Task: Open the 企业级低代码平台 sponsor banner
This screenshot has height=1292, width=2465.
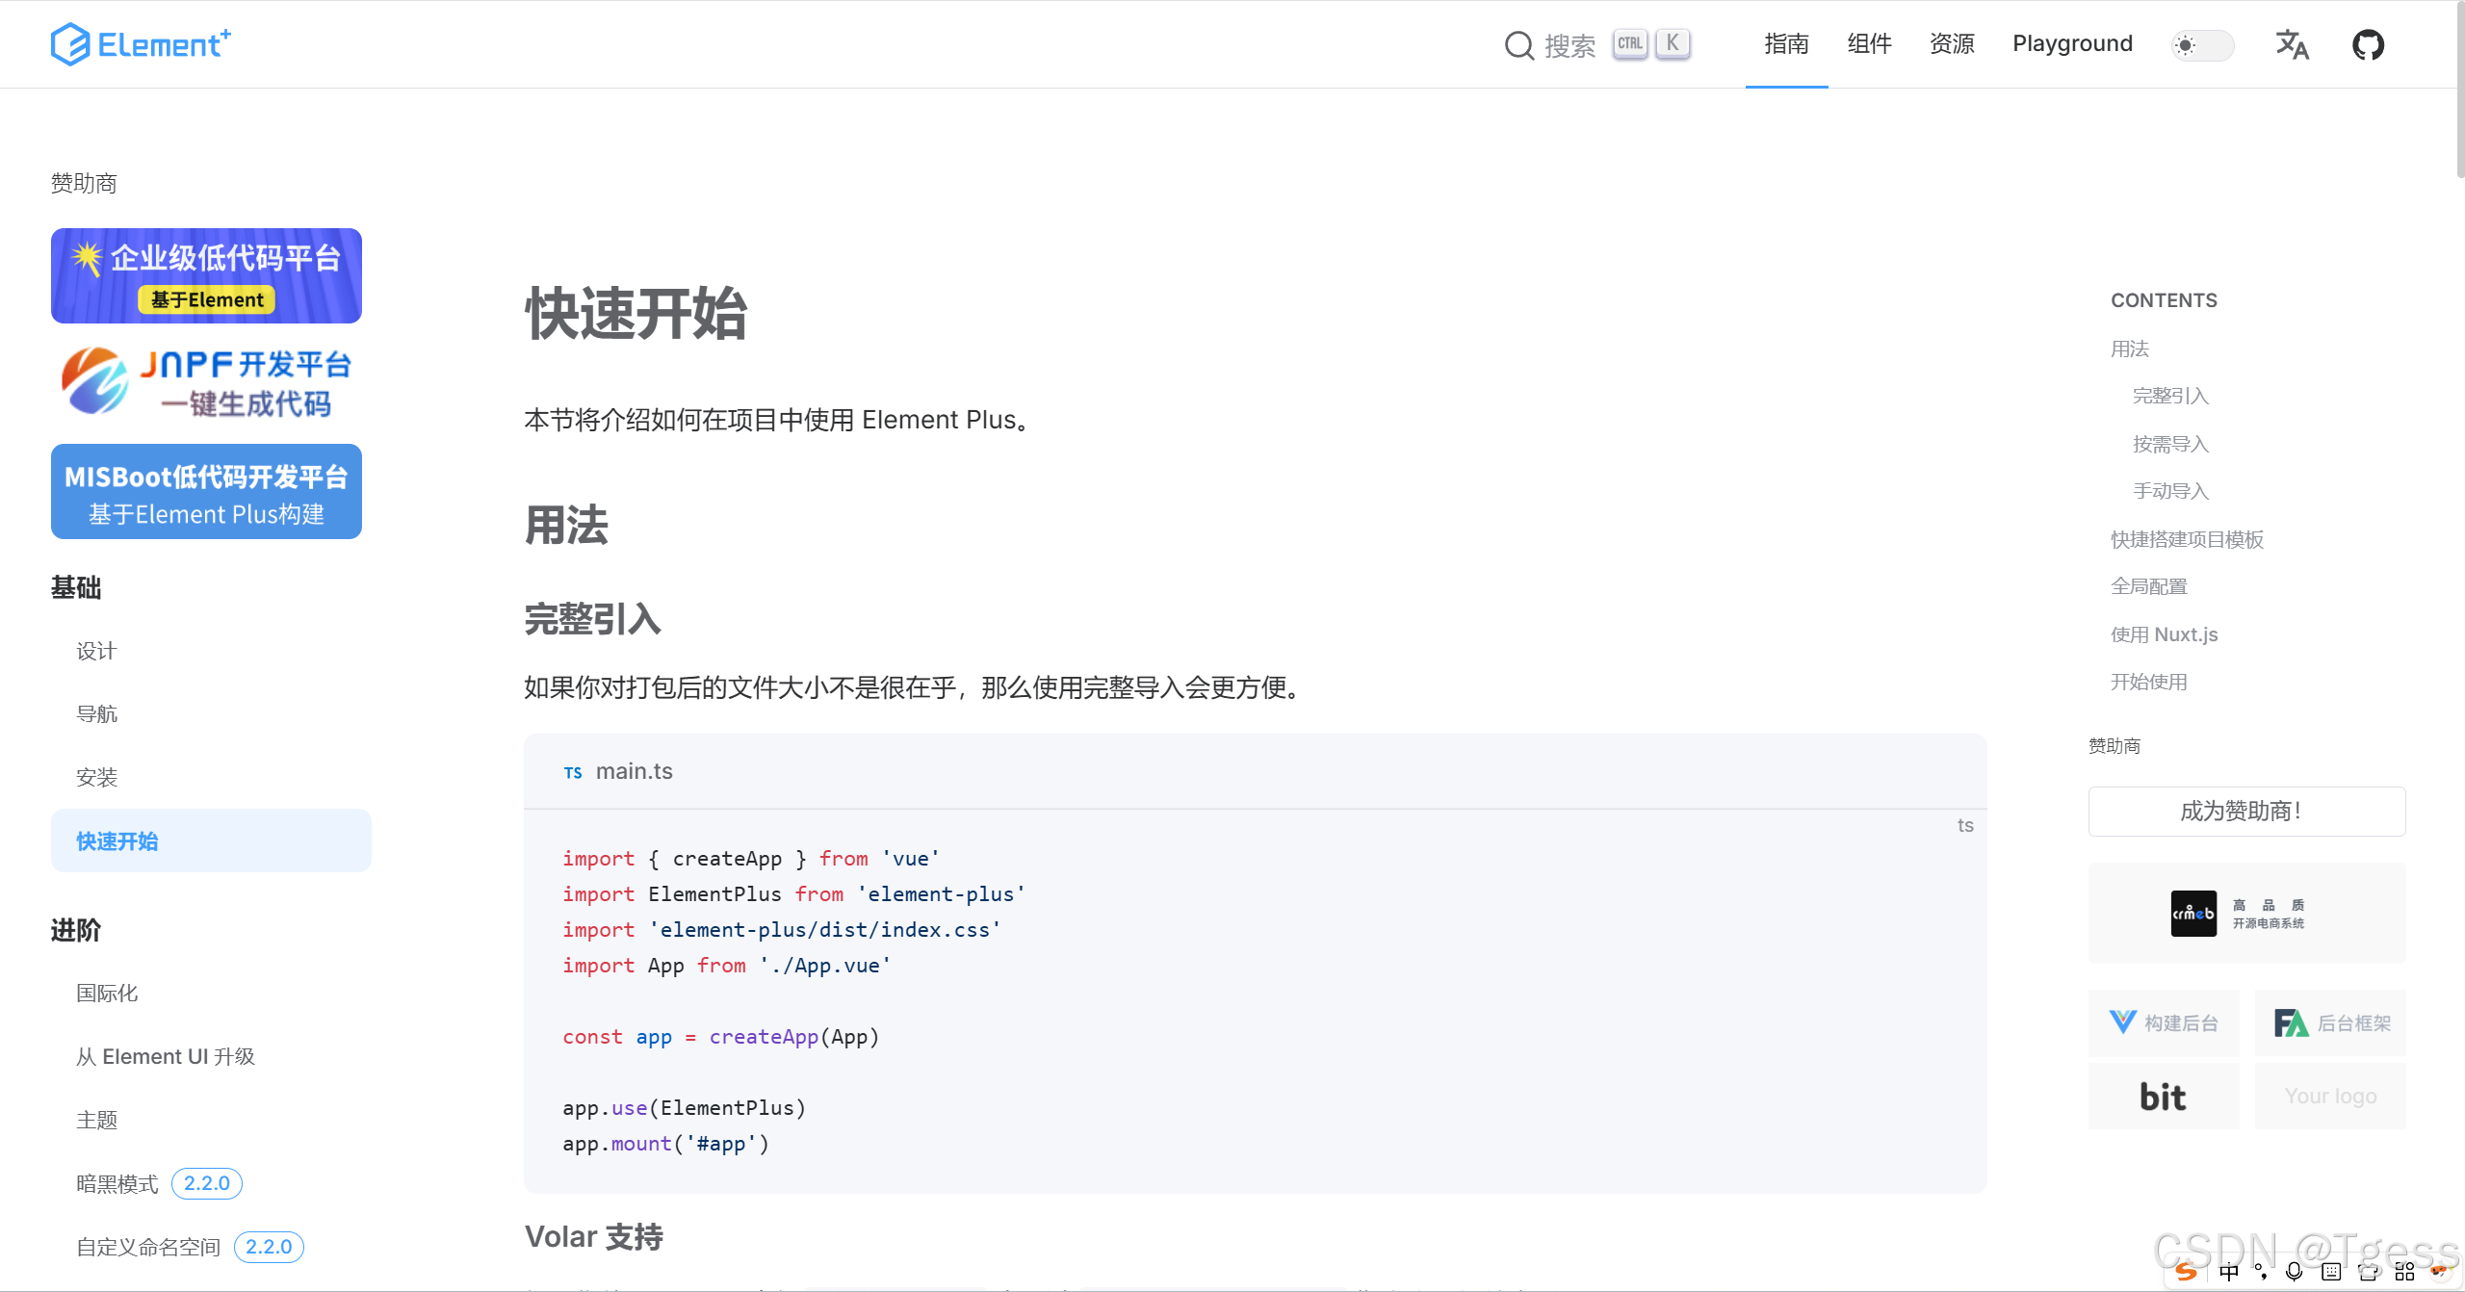Action: 206,275
